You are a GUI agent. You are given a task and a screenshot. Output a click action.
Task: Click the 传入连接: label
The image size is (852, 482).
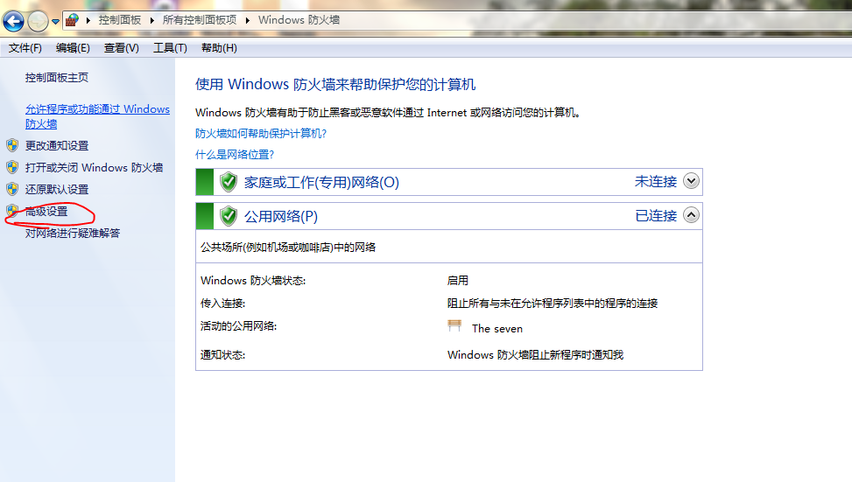click(222, 304)
